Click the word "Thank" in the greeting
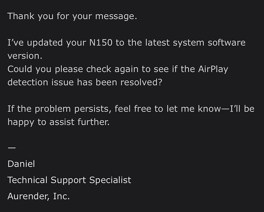Image resolution: width=264 pixels, height=212 pixels. point(20,17)
